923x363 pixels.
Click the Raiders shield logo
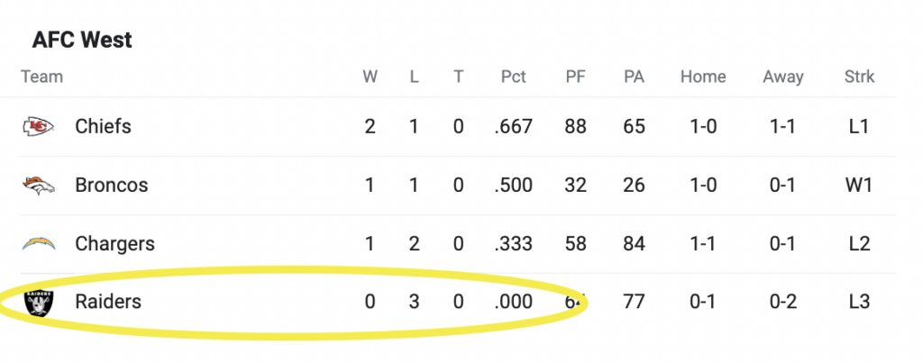point(39,303)
